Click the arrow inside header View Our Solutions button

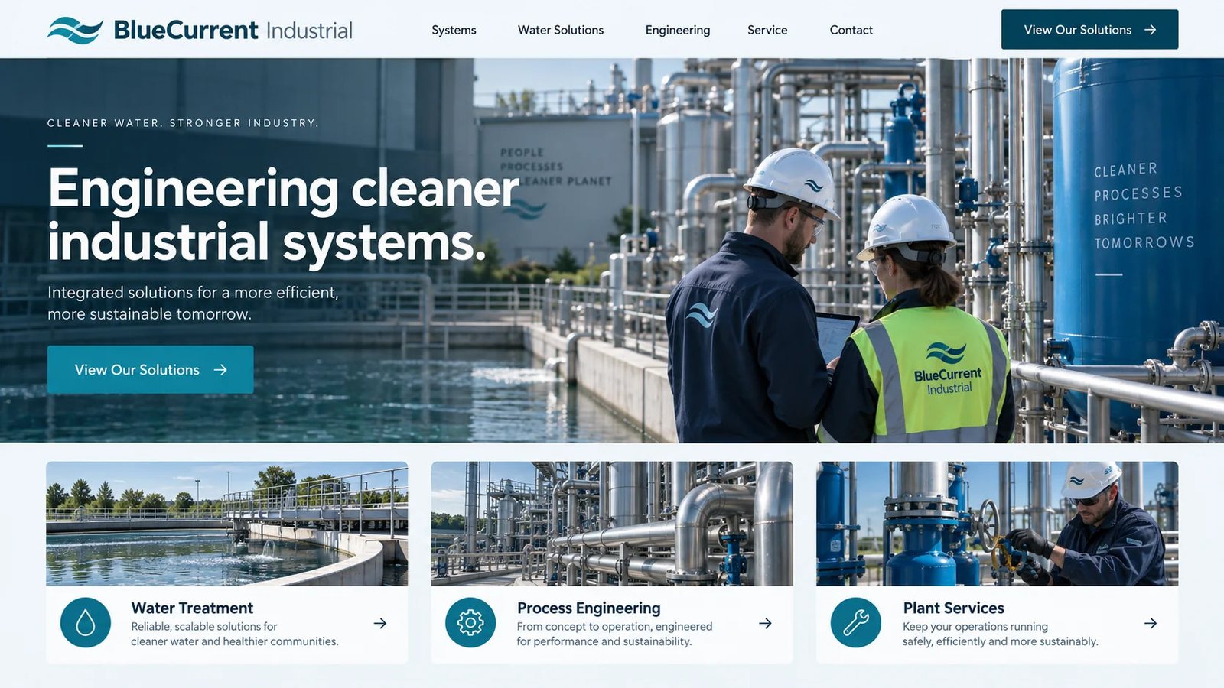pos(1151,30)
